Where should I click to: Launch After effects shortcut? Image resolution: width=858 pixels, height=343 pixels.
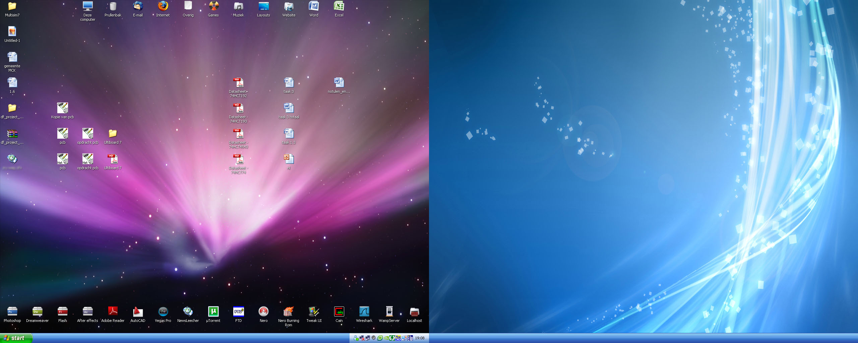coord(87,315)
